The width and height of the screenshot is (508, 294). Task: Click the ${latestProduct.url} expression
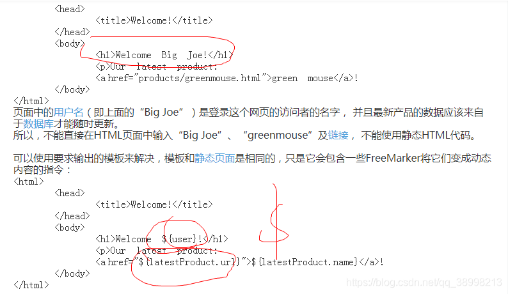[189, 262]
